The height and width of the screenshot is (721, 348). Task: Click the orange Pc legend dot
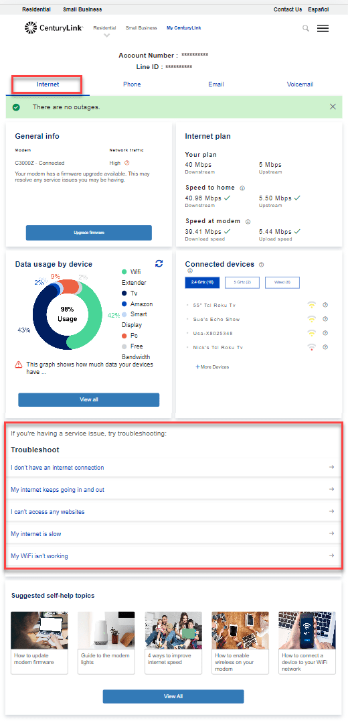tap(124, 336)
